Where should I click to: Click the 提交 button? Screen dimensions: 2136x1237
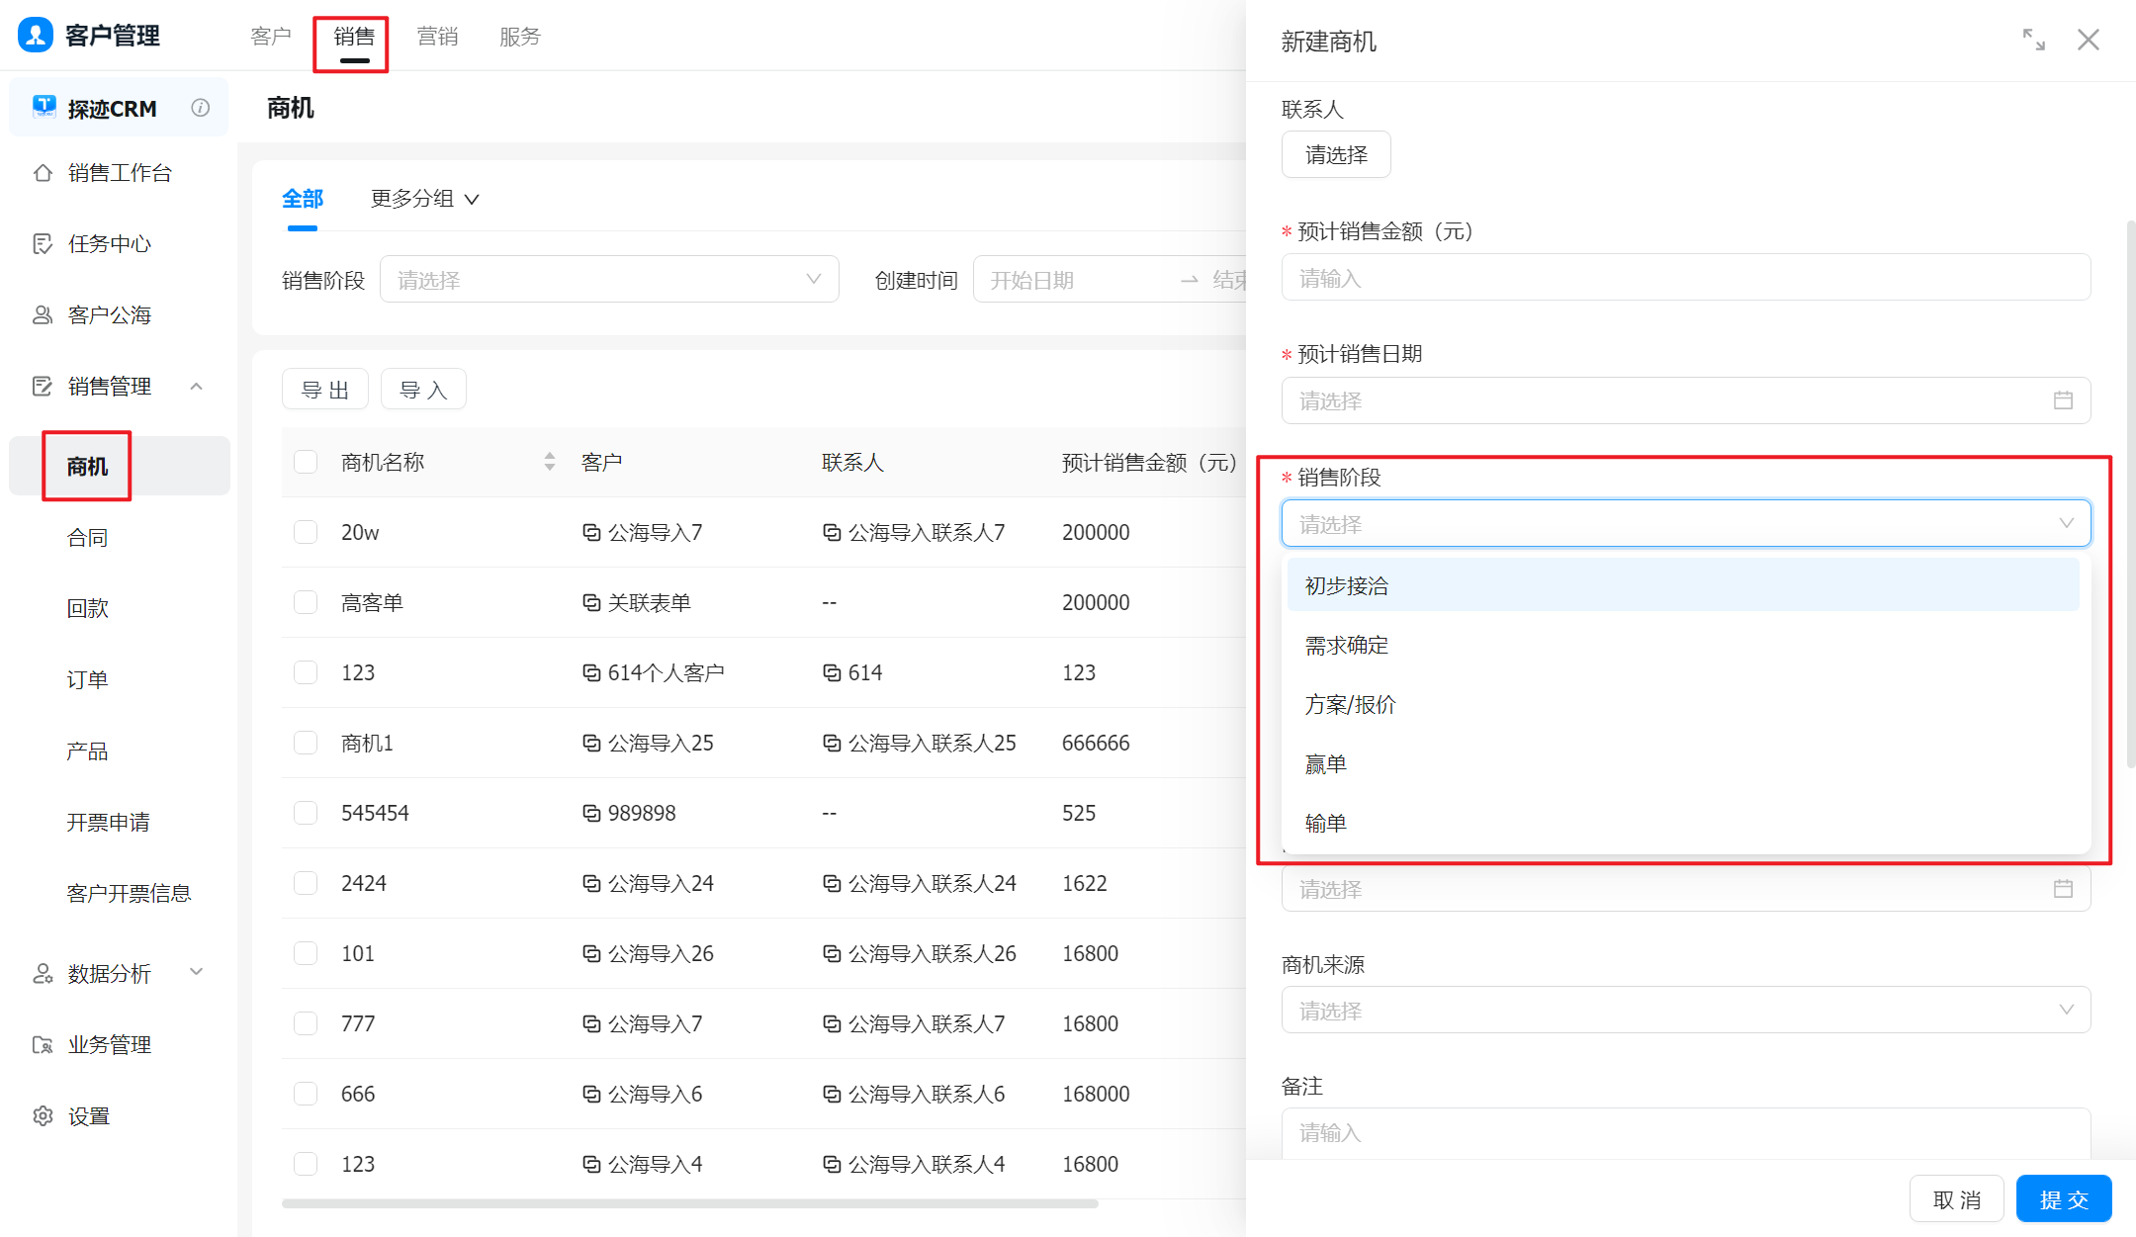click(x=2063, y=1199)
